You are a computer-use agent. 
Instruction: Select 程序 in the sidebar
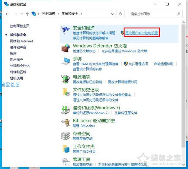[13, 53]
